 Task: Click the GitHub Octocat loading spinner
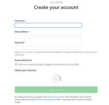[56, 79]
